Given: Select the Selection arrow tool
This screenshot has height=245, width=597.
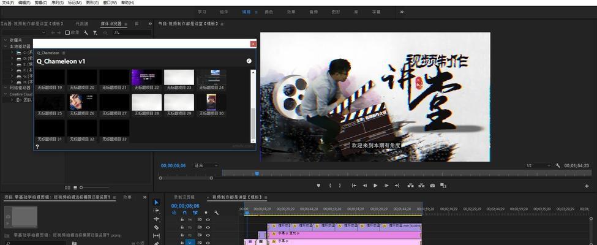Looking at the screenshot, I should (157, 202).
